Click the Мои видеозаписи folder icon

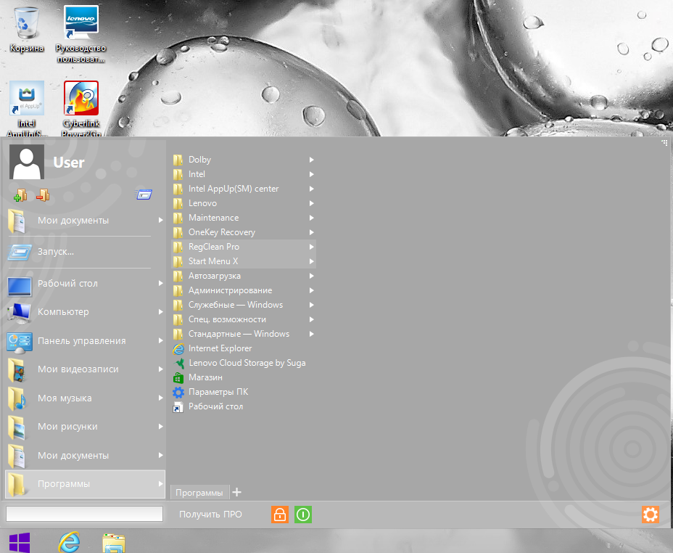coord(18,369)
